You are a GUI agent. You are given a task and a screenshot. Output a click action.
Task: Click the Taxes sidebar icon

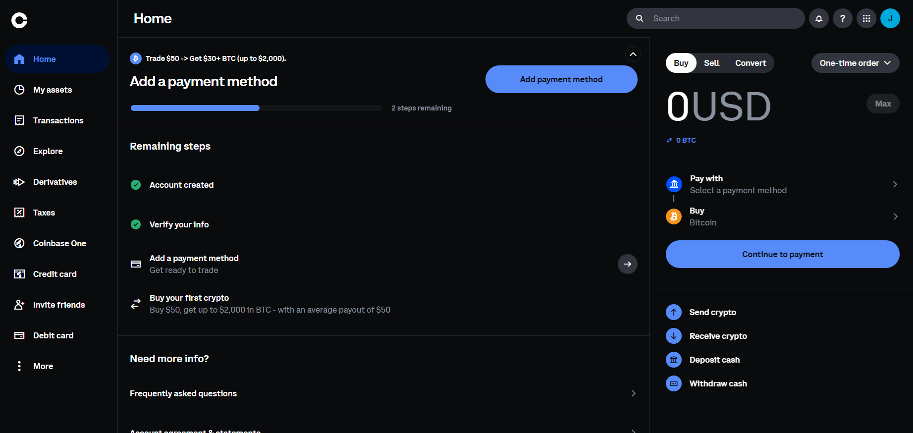(19, 213)
